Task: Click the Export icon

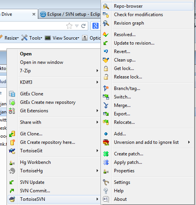Action: [106, 114]
